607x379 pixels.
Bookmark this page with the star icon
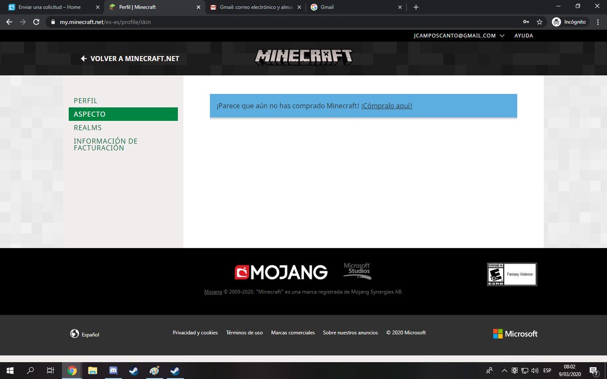(539, 22)
